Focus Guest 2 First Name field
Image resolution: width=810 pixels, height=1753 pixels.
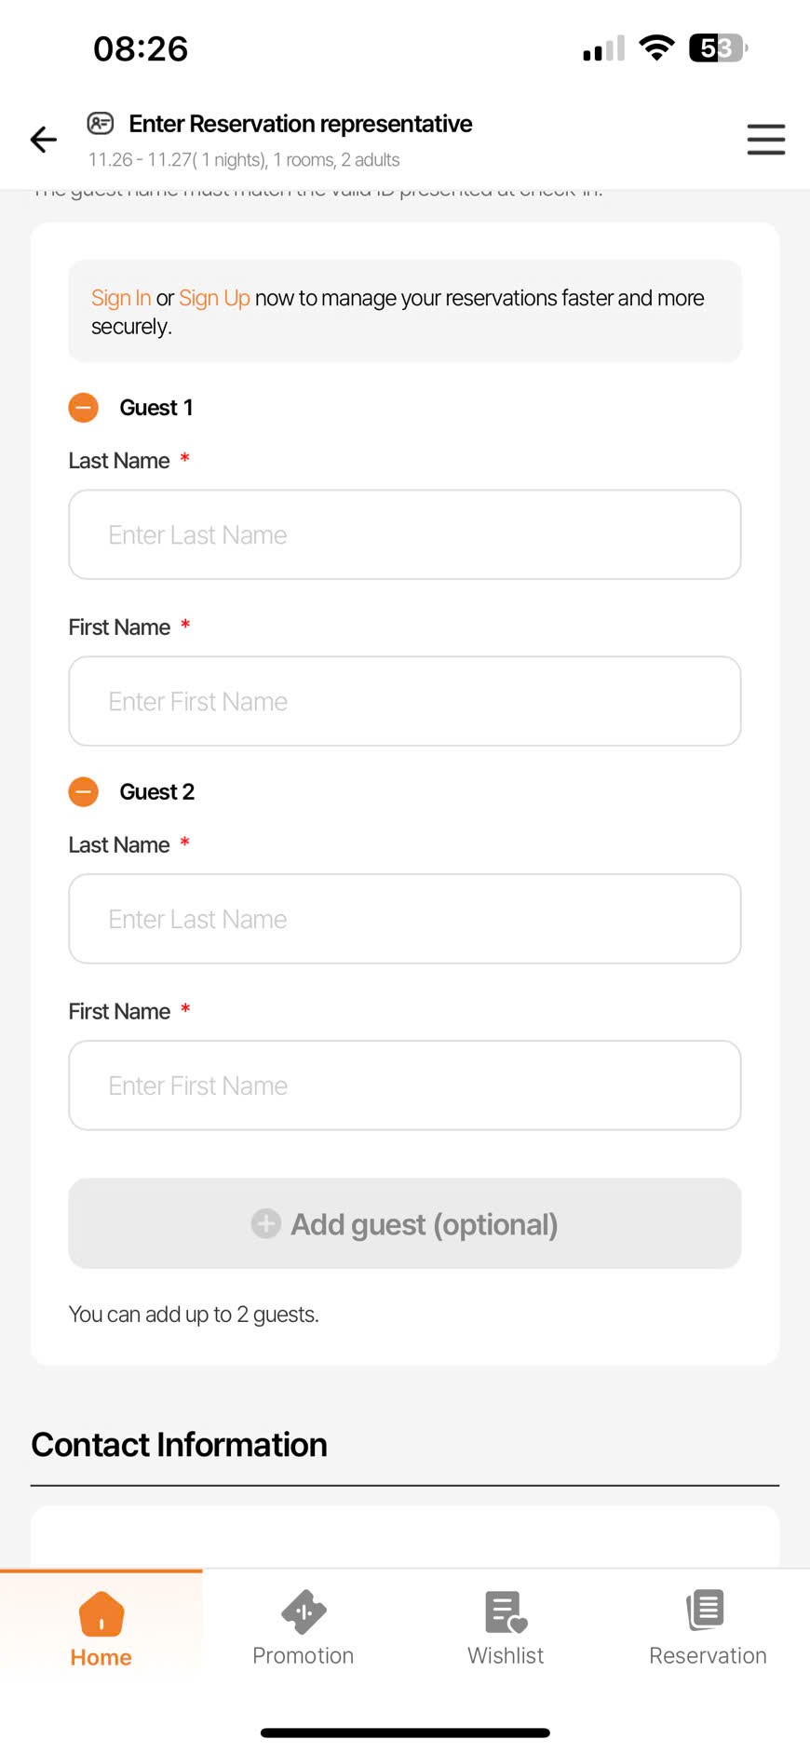(x=405, y=1086)
